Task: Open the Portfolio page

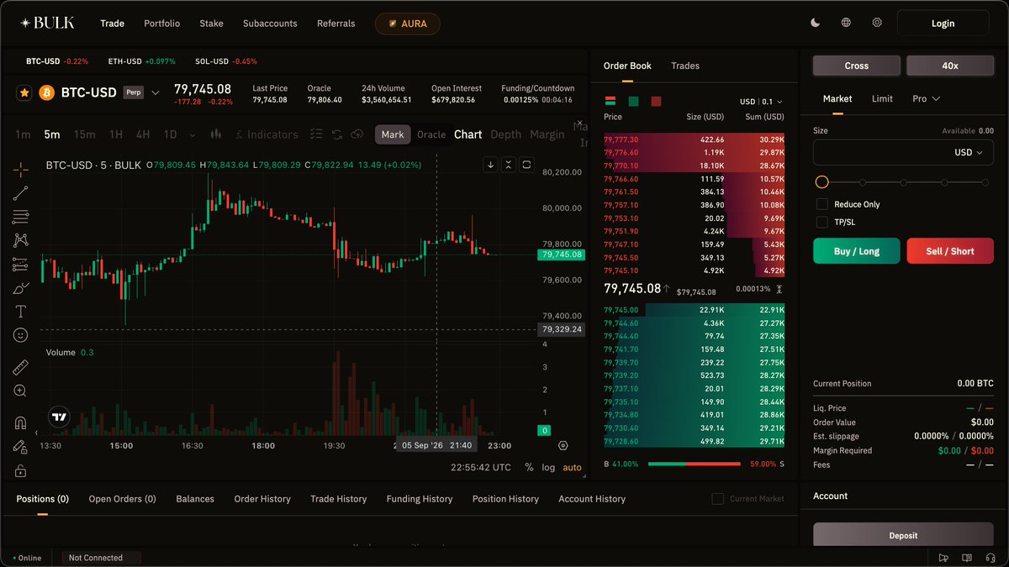Action: [161, 24]
